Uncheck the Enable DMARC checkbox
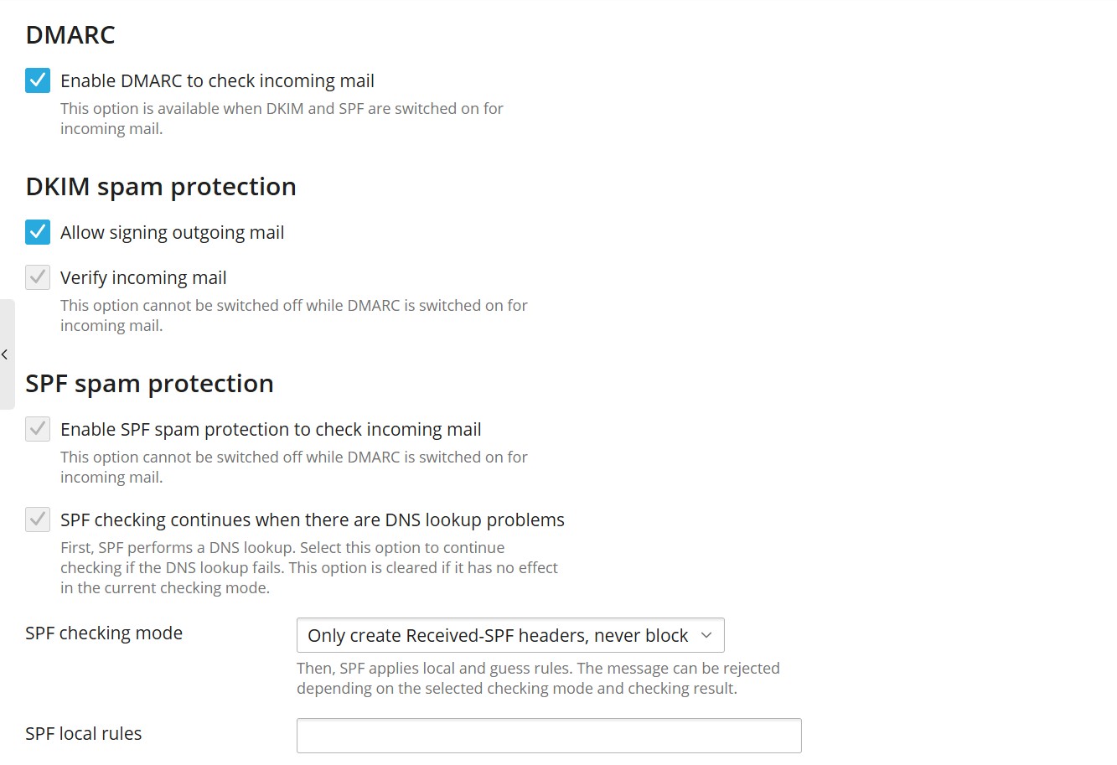Image resolution: width=1117 pixels, height=765 pixels. click(38, 80)
